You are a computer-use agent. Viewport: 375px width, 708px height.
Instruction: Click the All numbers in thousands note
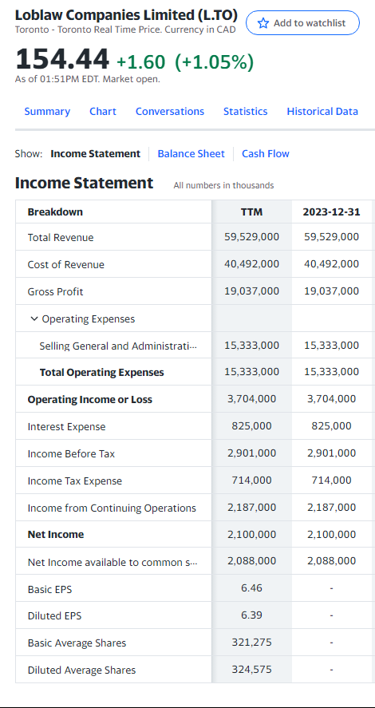tap(223, 185)
